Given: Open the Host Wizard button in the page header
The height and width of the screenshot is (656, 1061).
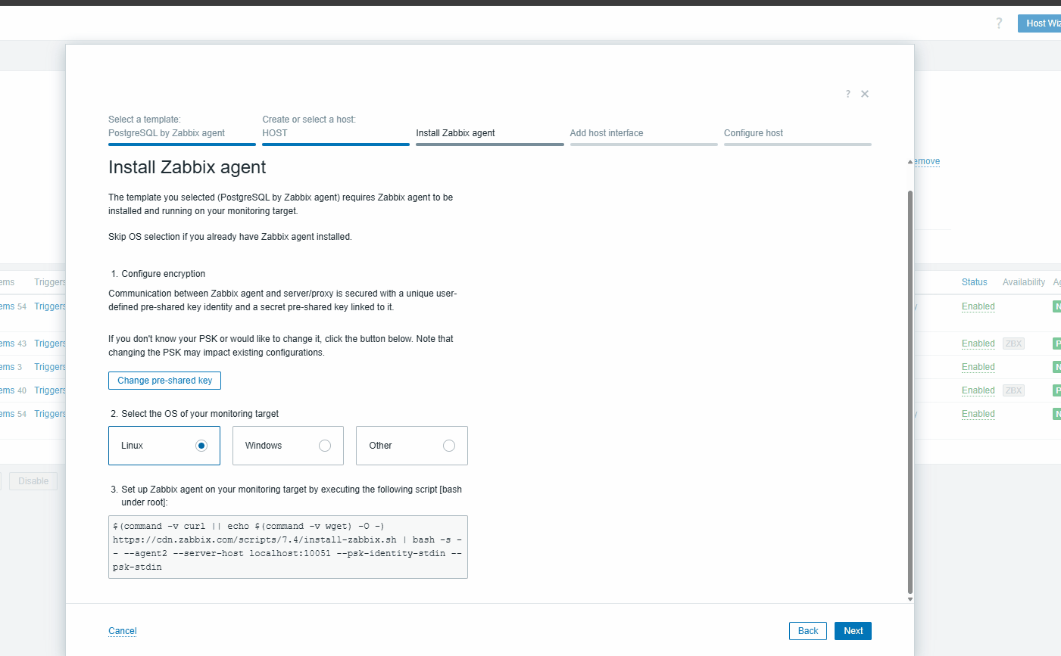Looking at the screenshot, I should [1040, 23].
